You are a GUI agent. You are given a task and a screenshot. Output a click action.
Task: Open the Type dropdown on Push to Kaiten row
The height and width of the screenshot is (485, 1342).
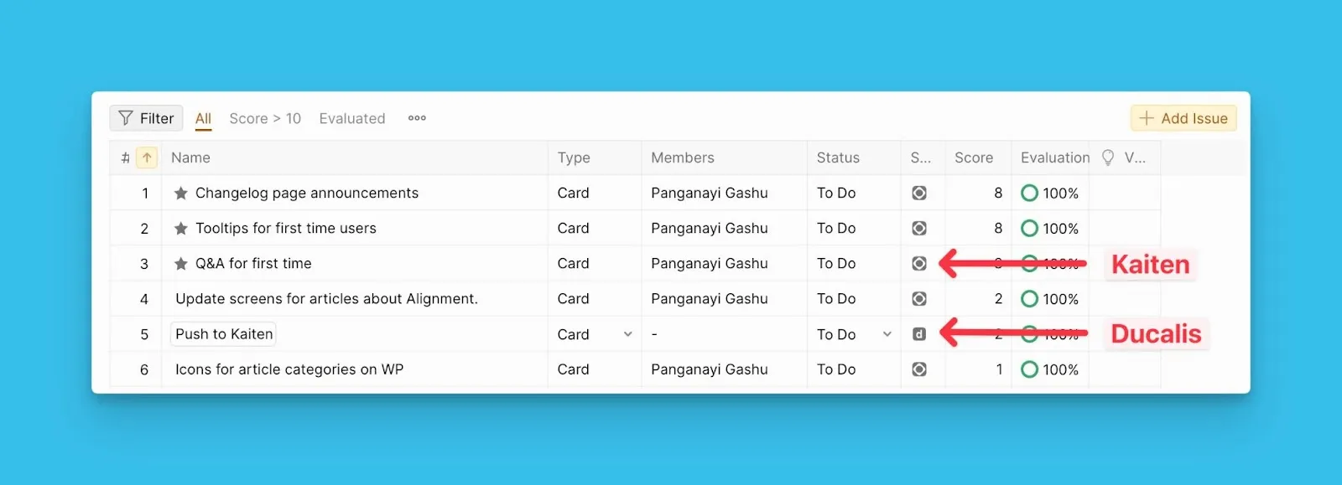[627, 334]
